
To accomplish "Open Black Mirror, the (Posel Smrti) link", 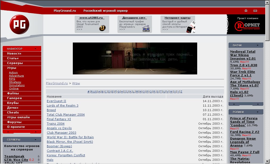I will tap(70, 142).
